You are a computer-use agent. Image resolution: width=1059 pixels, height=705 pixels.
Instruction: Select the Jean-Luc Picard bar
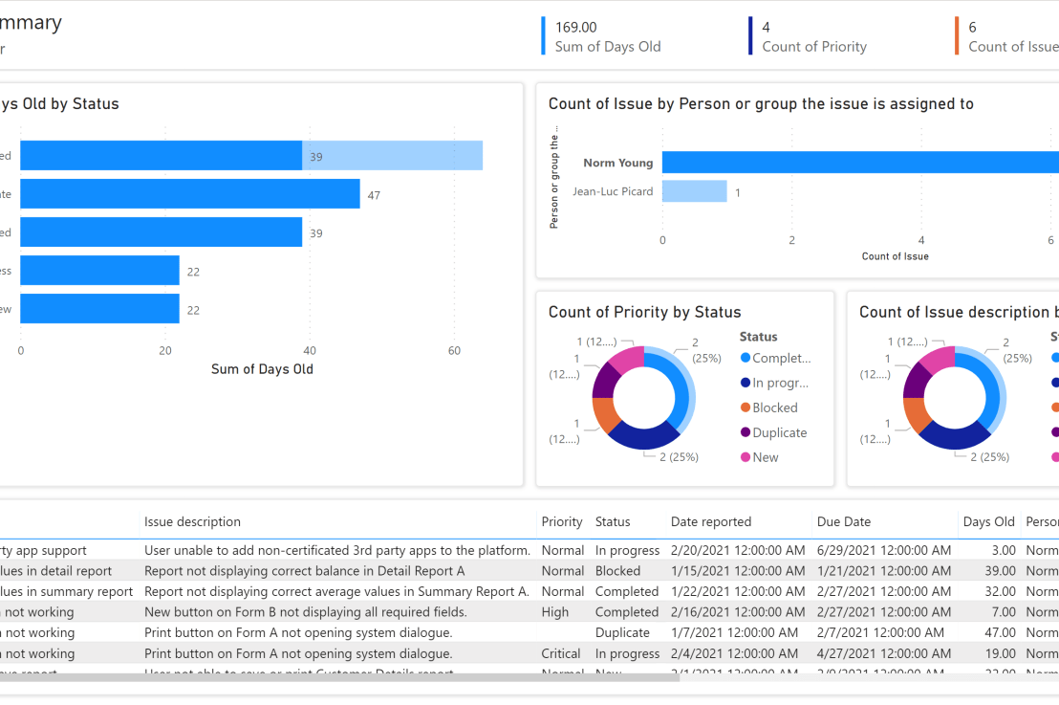694,191
